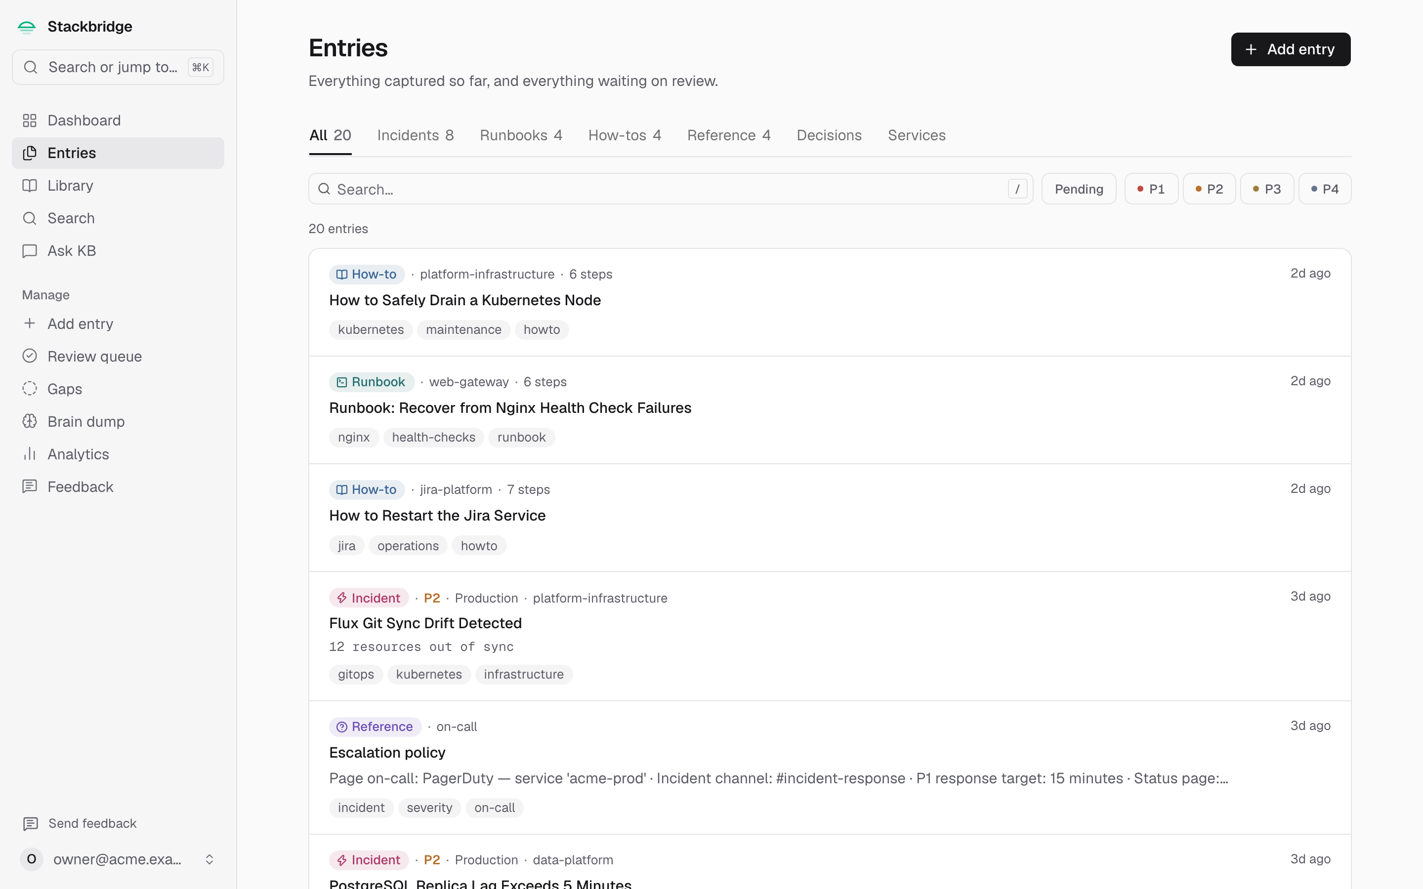Viewport: 1423px width, 889px height.
Task: Click the health-checks tag
Action: coord(434,438)
